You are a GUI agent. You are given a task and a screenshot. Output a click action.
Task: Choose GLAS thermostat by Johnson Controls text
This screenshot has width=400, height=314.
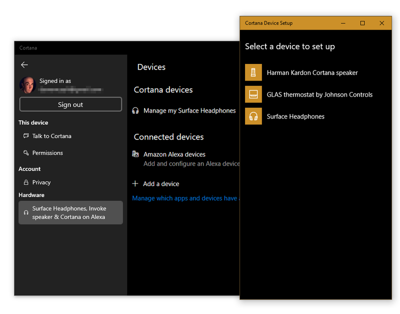[319, 94]
